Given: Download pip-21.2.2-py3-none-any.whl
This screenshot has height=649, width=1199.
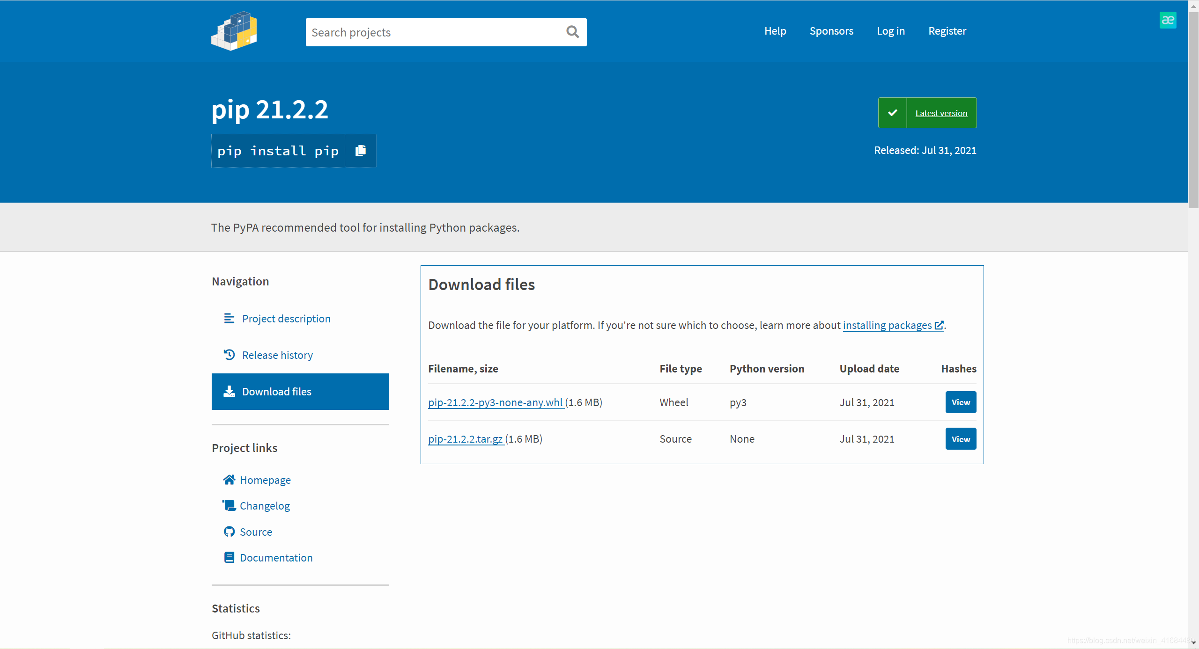Looking at the screenshot, I should pos(496,402).
